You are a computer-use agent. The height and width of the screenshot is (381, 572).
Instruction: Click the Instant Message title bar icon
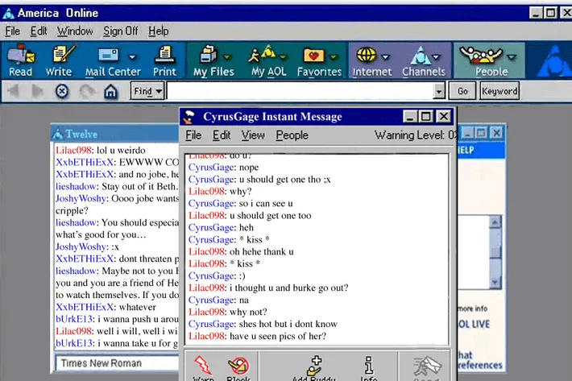pos(189,117)
